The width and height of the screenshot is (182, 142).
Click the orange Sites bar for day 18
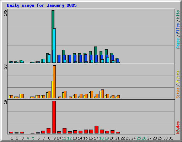coord(102,94)
